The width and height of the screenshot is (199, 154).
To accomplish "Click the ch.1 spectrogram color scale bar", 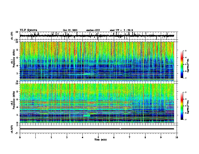I will [x=182, y=64].
